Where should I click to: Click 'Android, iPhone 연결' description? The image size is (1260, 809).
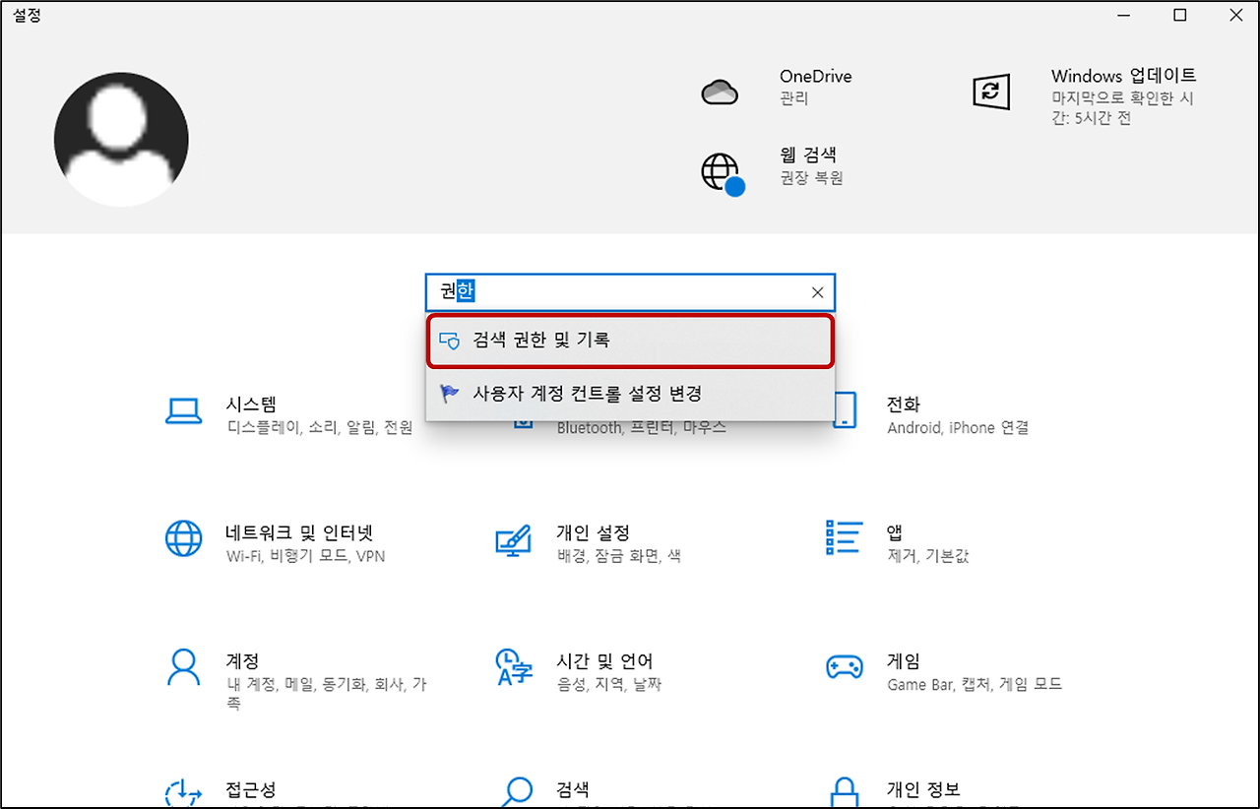pyautogui.click(x=958, y=428)
